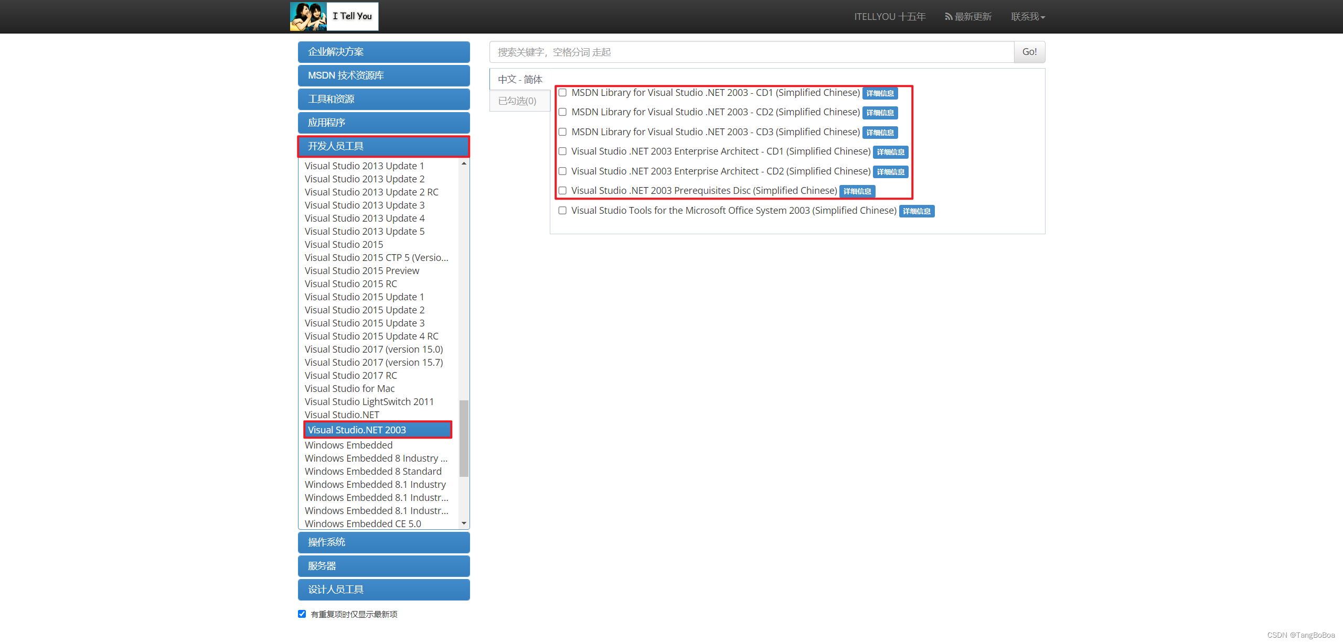Open the 联系我 dropdown menu
1343x644 pixels.
click(1028, 17)
